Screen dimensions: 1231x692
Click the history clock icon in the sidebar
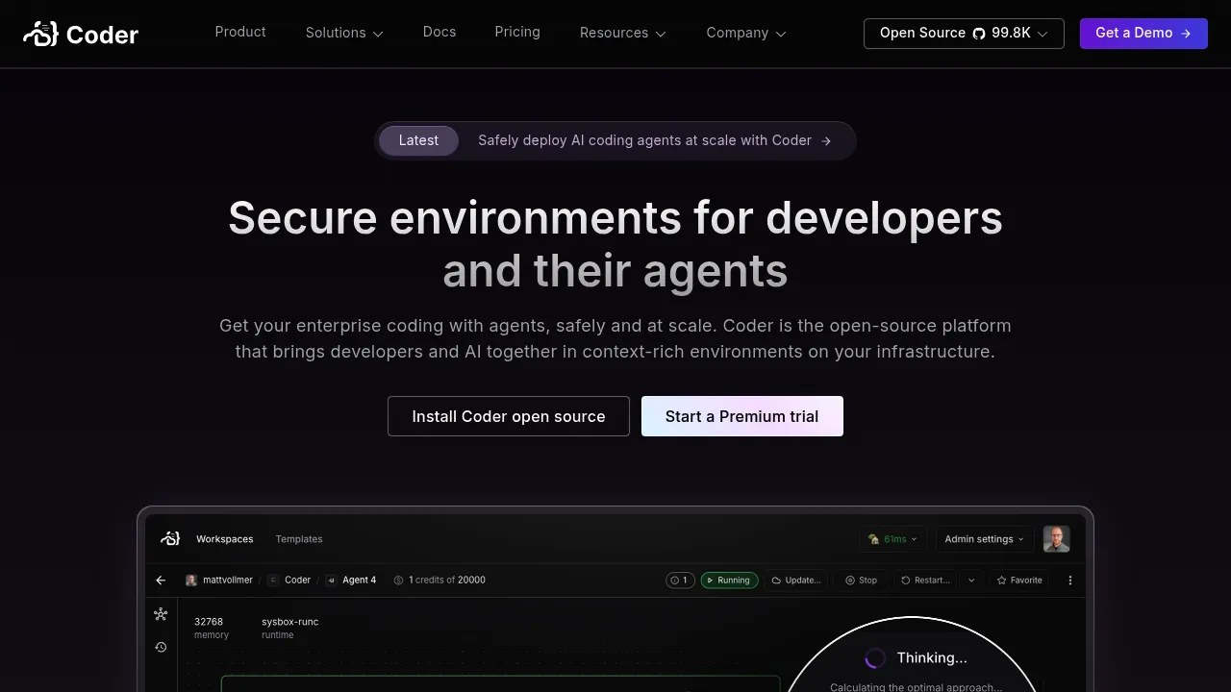click(161, 648)
